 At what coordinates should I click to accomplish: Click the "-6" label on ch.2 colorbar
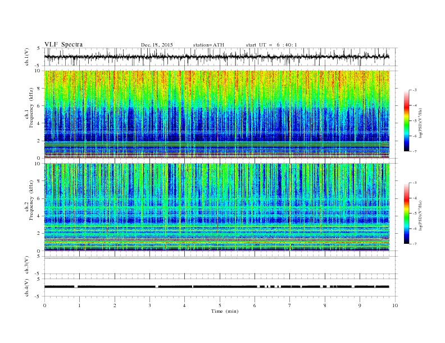(414, 229)
